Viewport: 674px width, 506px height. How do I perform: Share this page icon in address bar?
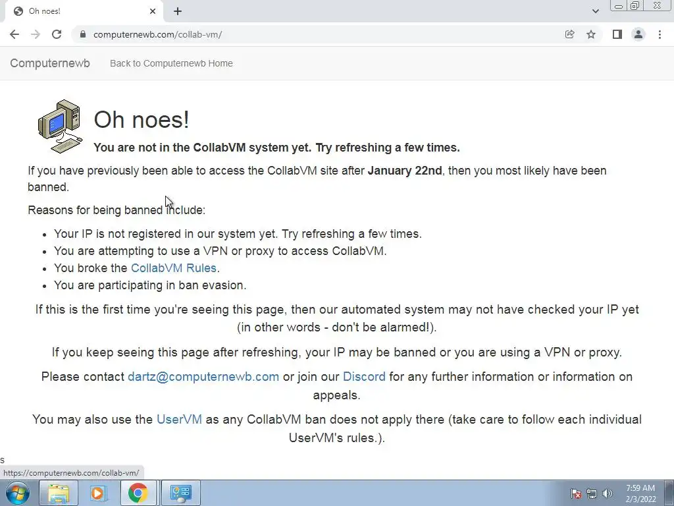pyautogui.click(x=569, y=34)
